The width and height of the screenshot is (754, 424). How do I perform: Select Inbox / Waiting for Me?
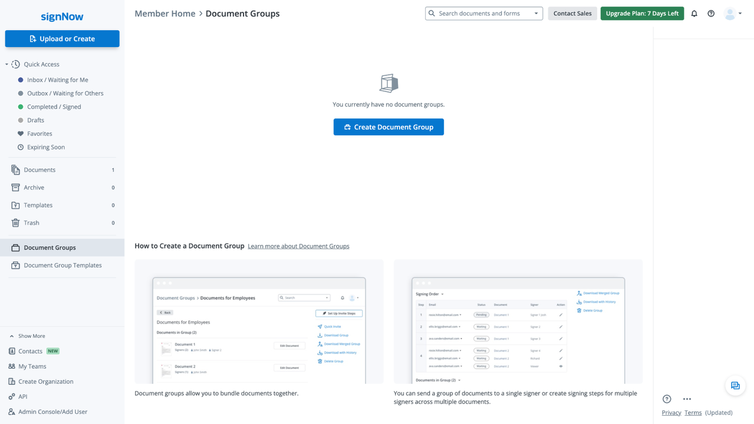[57, 80]
